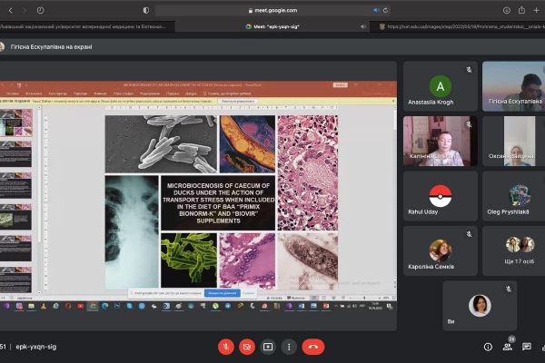The image size is (545, 363).
Task: Click first slide thumbnail in PowerPoint panel
Action: tap(16, 123)
